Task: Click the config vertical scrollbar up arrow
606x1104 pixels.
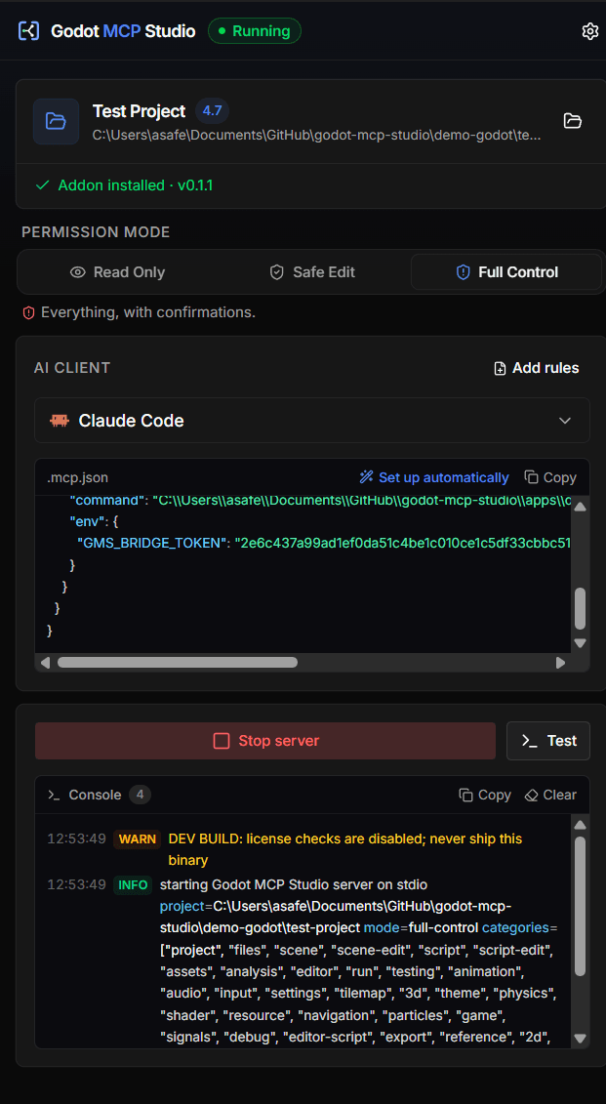Action: [x=580, y=507]
